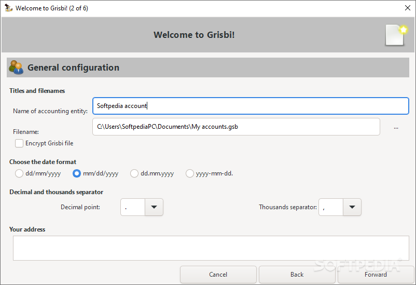The image size is (416, 285).
Task: Click the Decimal point value field
Action: [133, 207]
